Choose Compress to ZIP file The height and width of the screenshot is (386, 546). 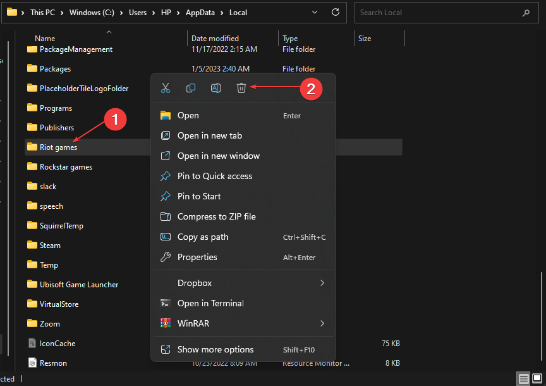(243, 216)
